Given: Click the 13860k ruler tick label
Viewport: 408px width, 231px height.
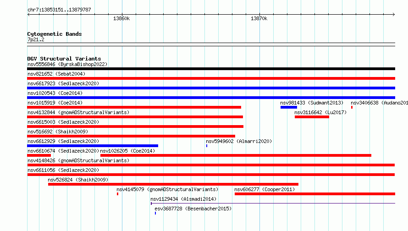Looking at the screenshot, I should [121, 18].
